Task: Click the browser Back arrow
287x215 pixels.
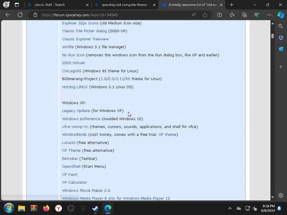Action: coord(8,15)
